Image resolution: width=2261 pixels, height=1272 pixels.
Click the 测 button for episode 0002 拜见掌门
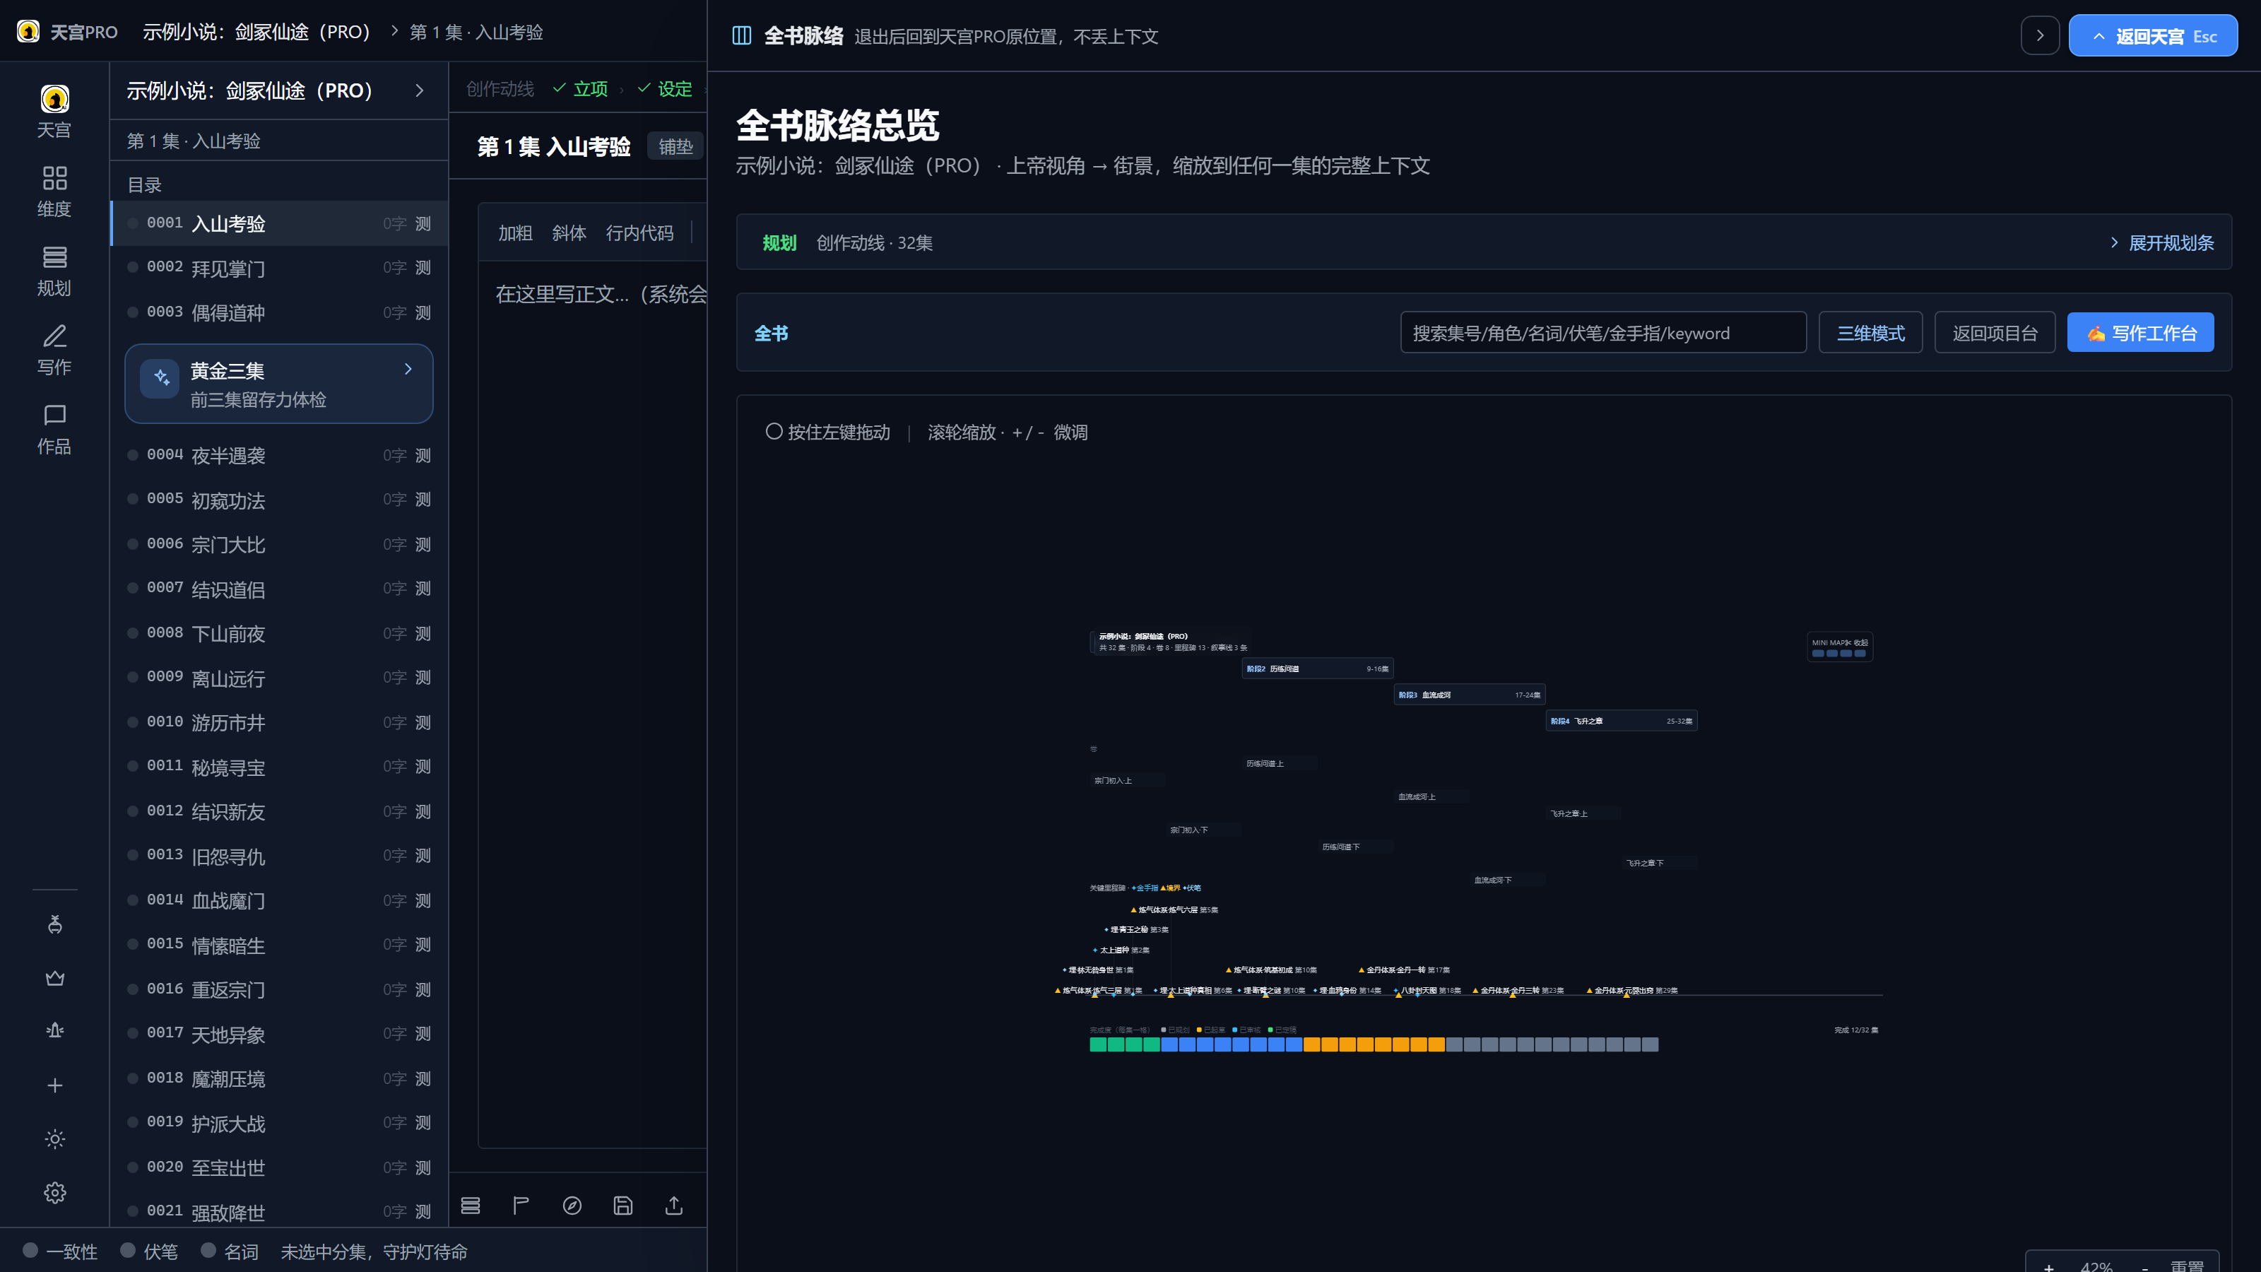(423, 268)
